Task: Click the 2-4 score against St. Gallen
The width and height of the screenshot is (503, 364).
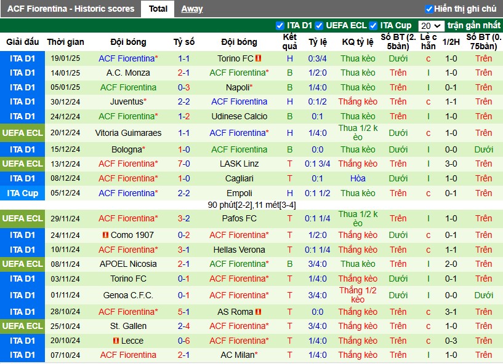Action: 184,326
